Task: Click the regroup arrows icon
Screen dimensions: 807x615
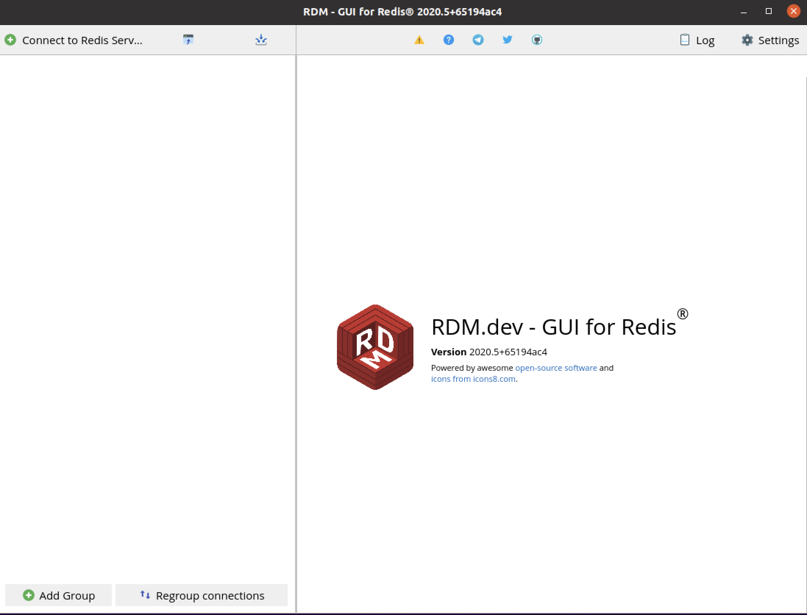Action: [145, 595]
